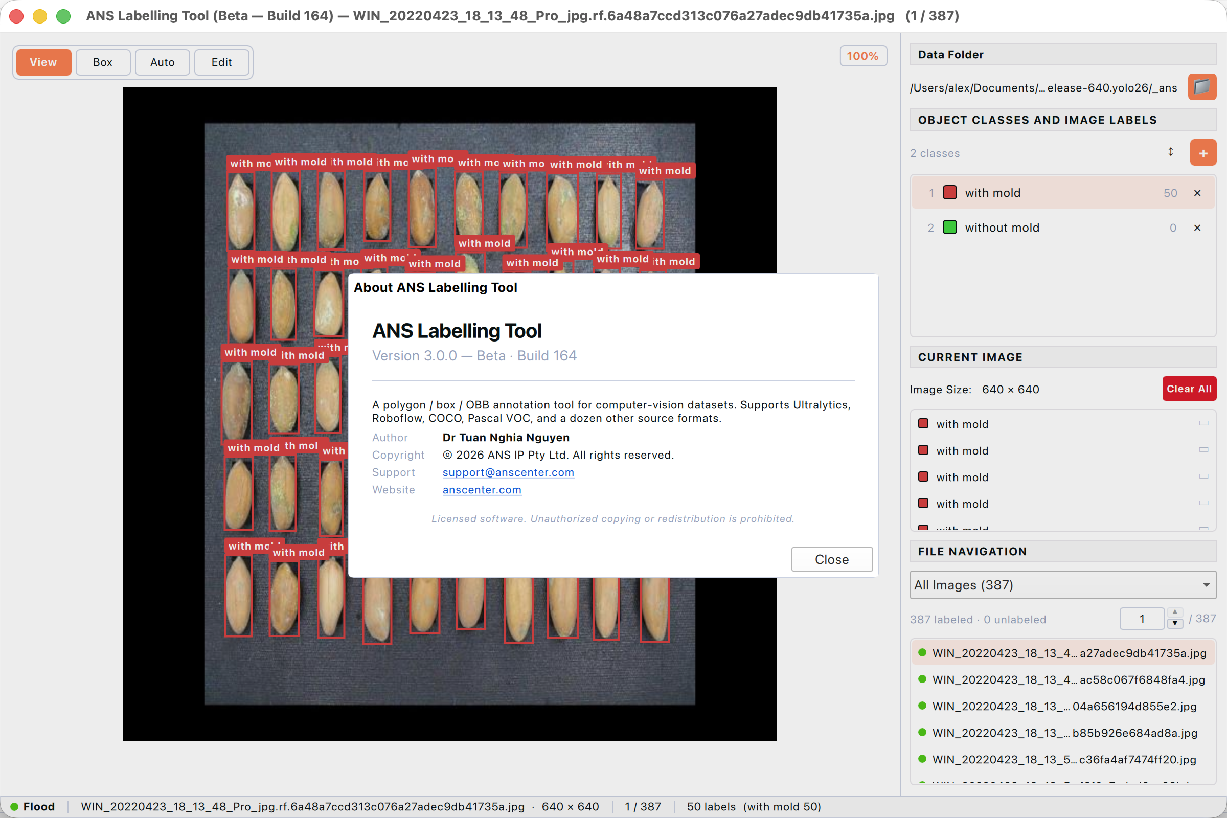Select file WIN_20220423_18_13_... b85b926e684ad8a.jpg
The height and width of the screenshot is (818, 1227).
pyautogui.click(x=1063, y=733)
